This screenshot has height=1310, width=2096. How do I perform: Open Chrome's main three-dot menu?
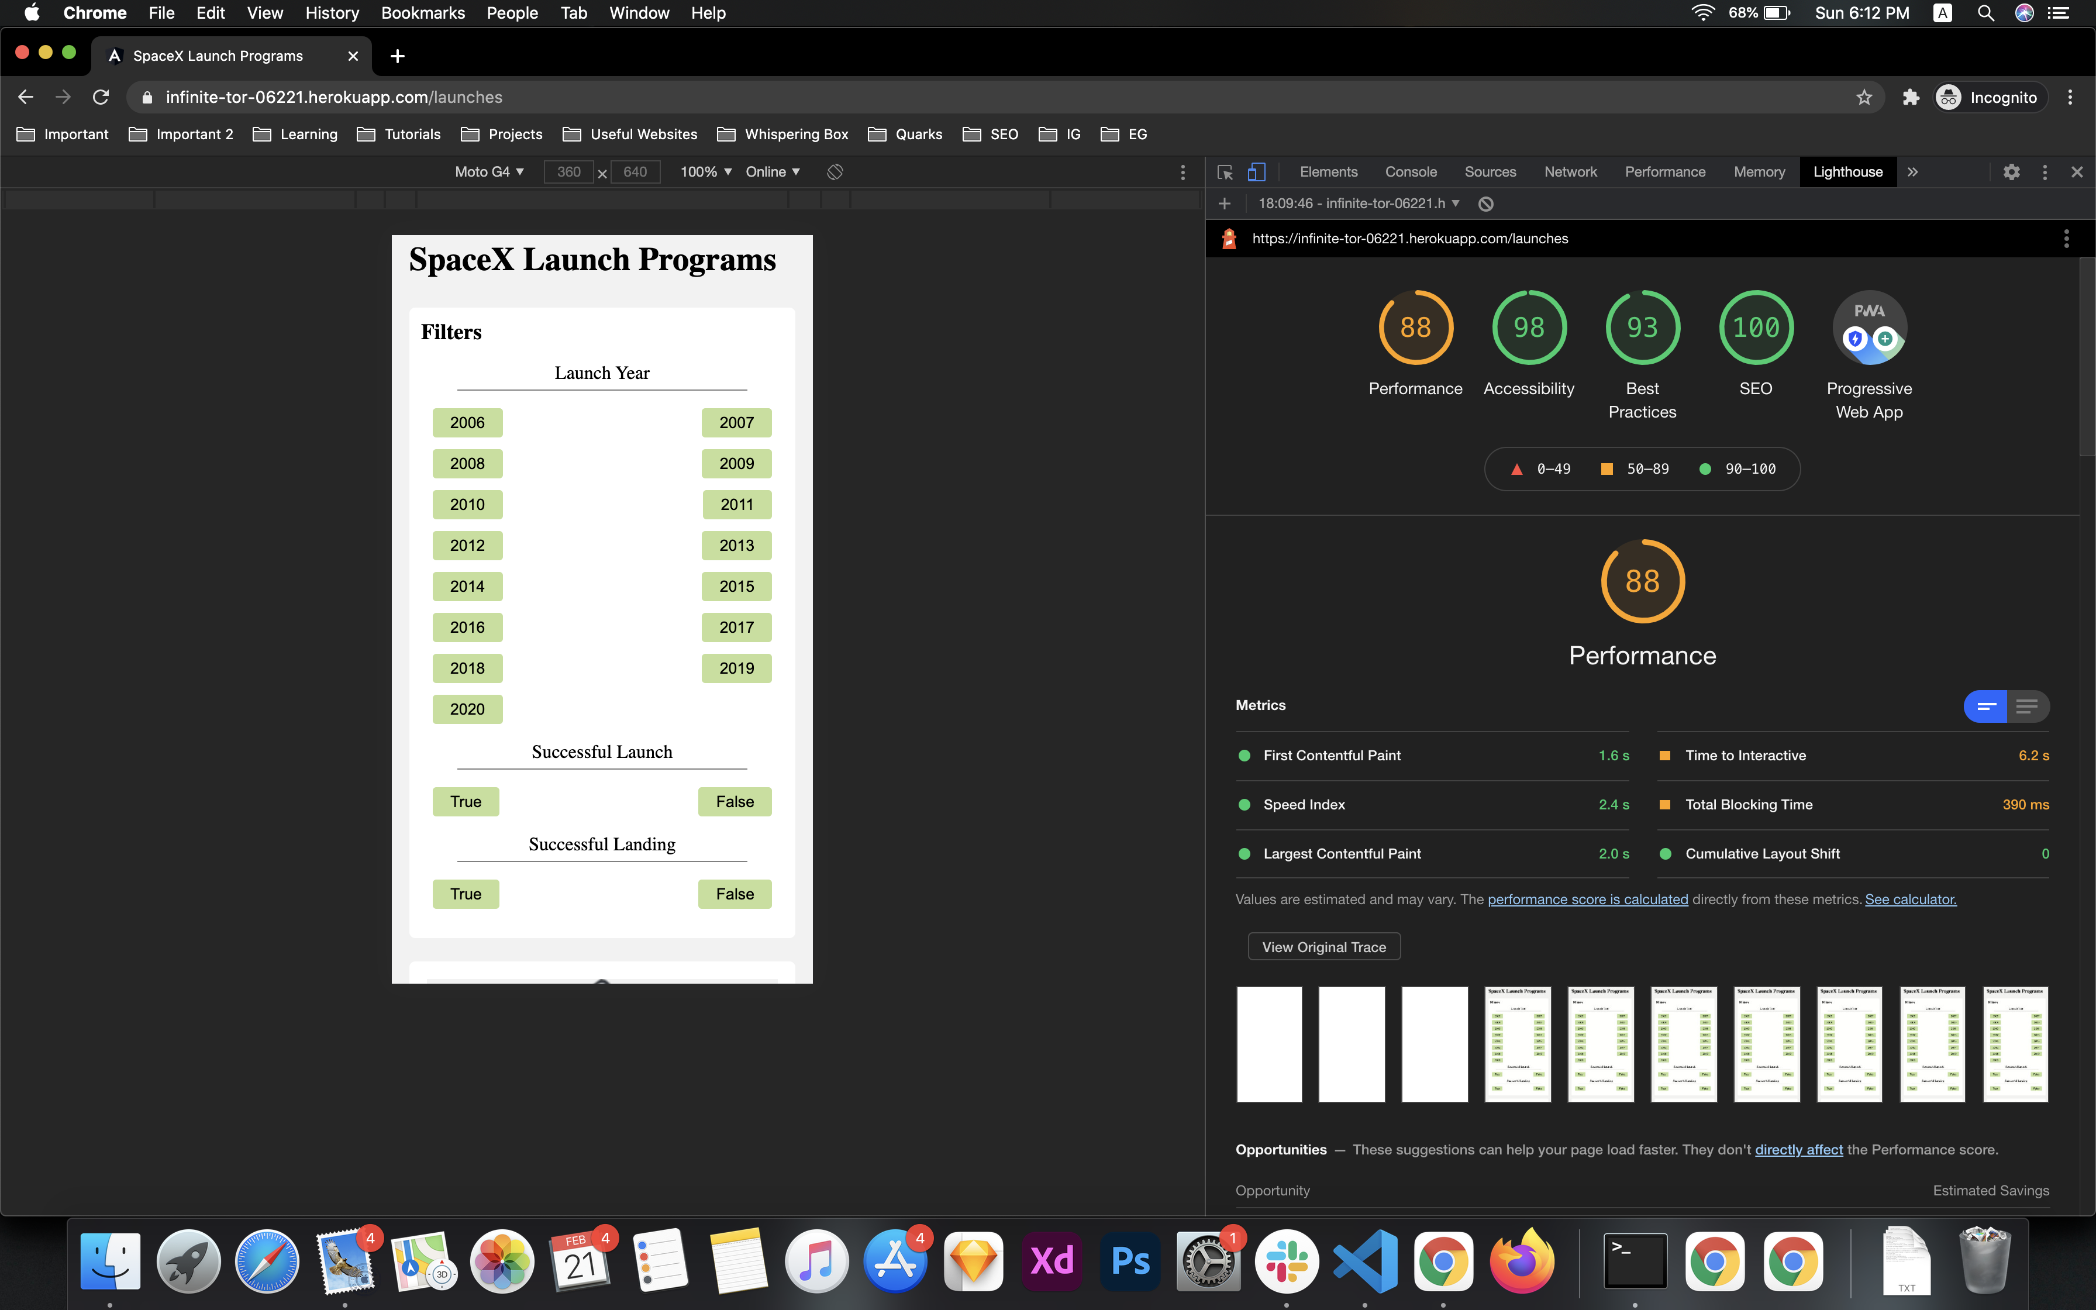tap(2070, 97)
